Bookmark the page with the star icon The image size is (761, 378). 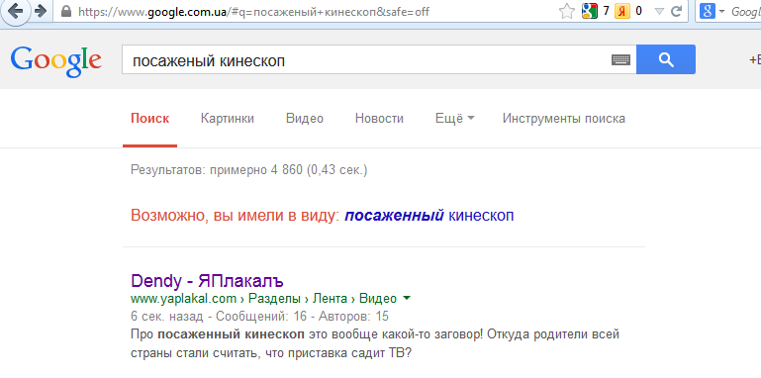[x=567, y=11]
